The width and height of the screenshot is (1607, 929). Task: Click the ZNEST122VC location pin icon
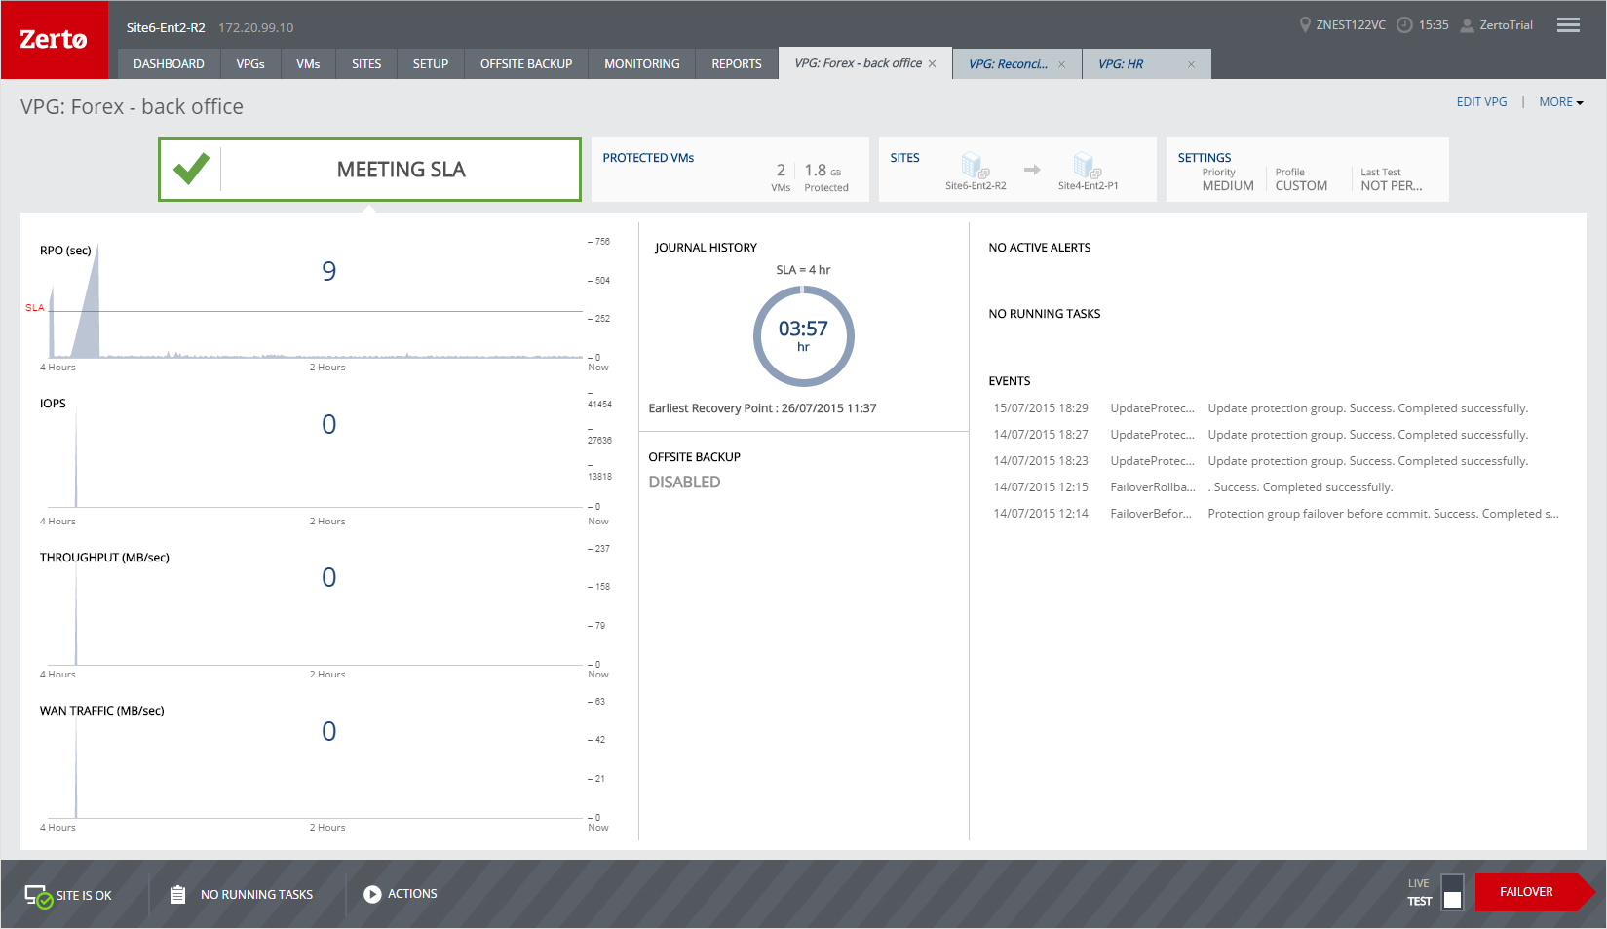(1305, 24)
